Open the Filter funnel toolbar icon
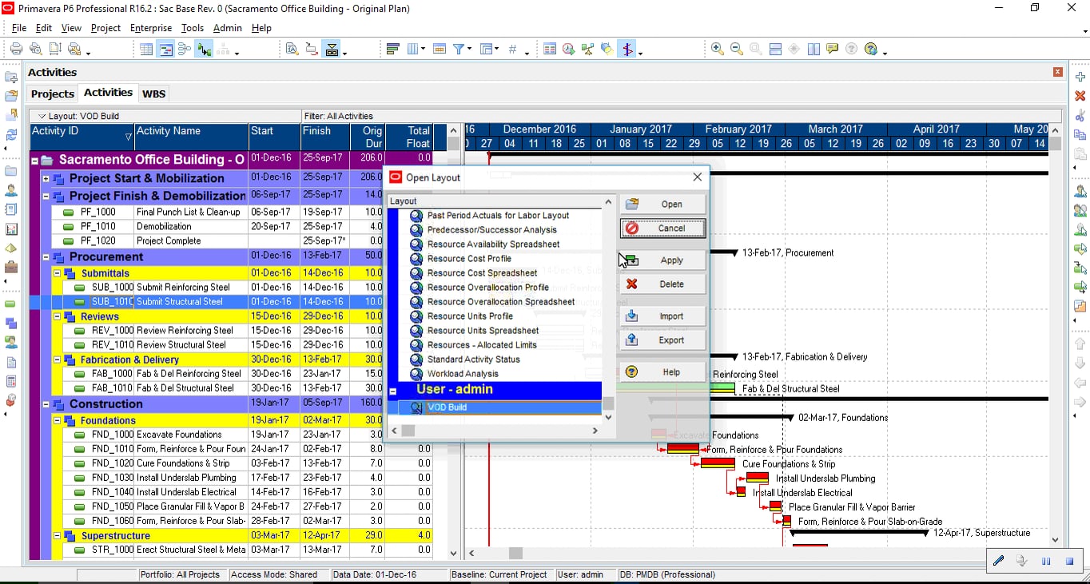 459,50
